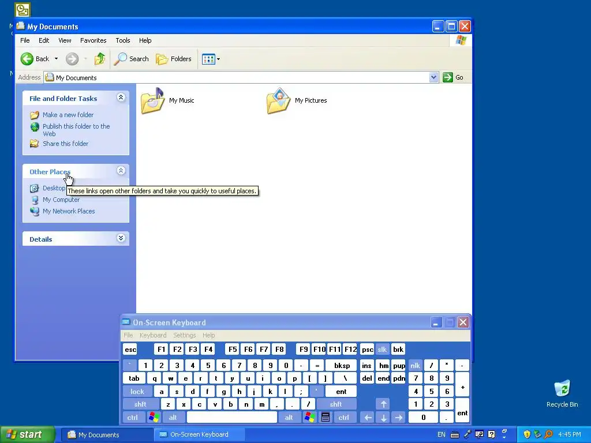Image resolution: width=591 pixels, height=443 pixels.
Task: Open the On-Screen Keyboard Settings menu
Action: click(184, 335)
